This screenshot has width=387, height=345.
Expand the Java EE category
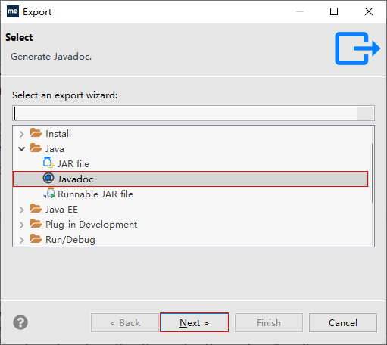pyautogui.click(x=22, y=210)
